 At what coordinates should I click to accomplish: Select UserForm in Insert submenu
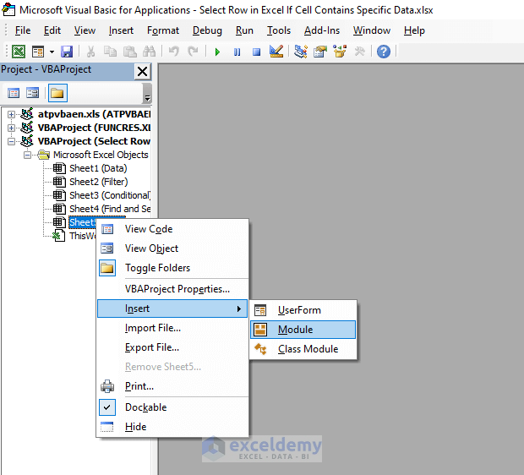[x=303, y=310]
